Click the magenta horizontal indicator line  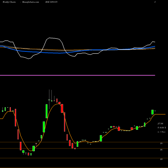(x=78, y=75)
